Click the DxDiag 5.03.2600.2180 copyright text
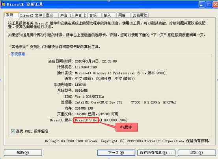The image size is (218, 159). [x=127, y=141]
